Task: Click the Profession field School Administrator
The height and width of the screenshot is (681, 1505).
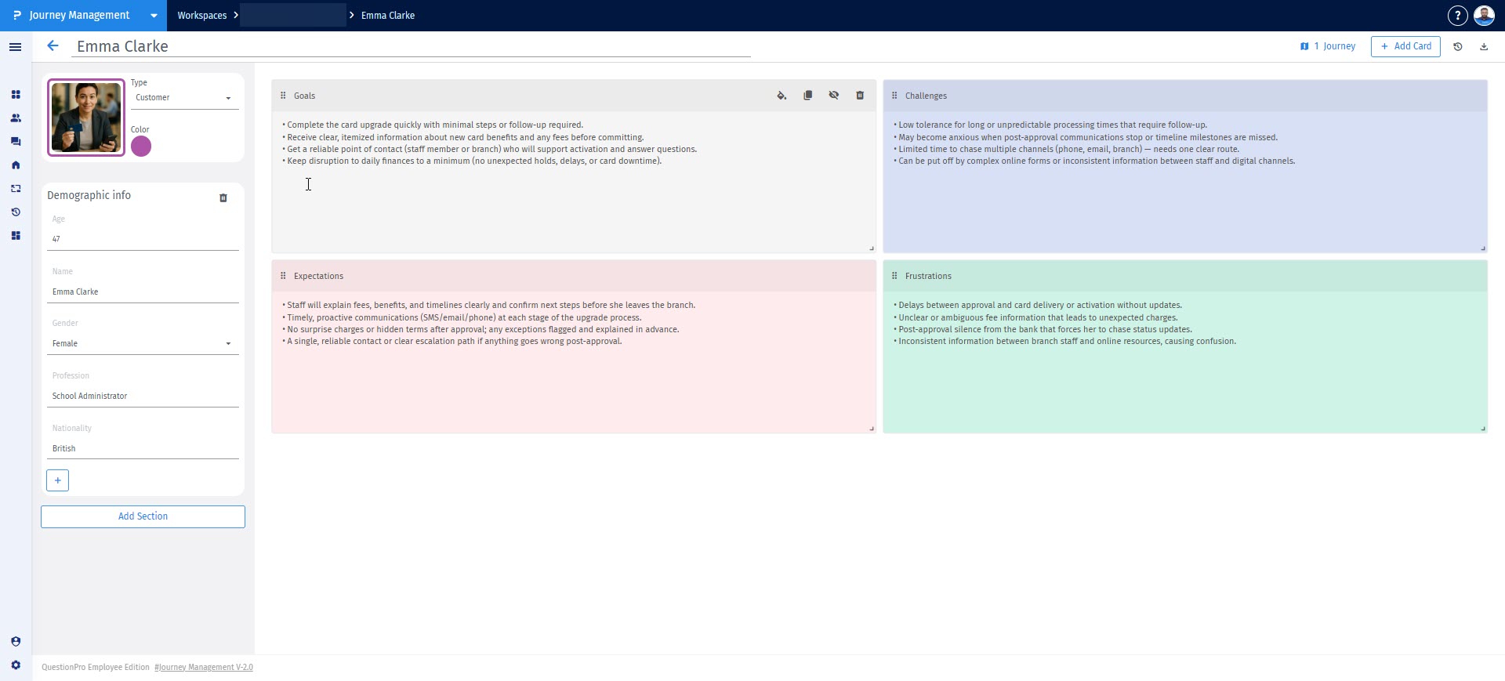Action: 143,396
